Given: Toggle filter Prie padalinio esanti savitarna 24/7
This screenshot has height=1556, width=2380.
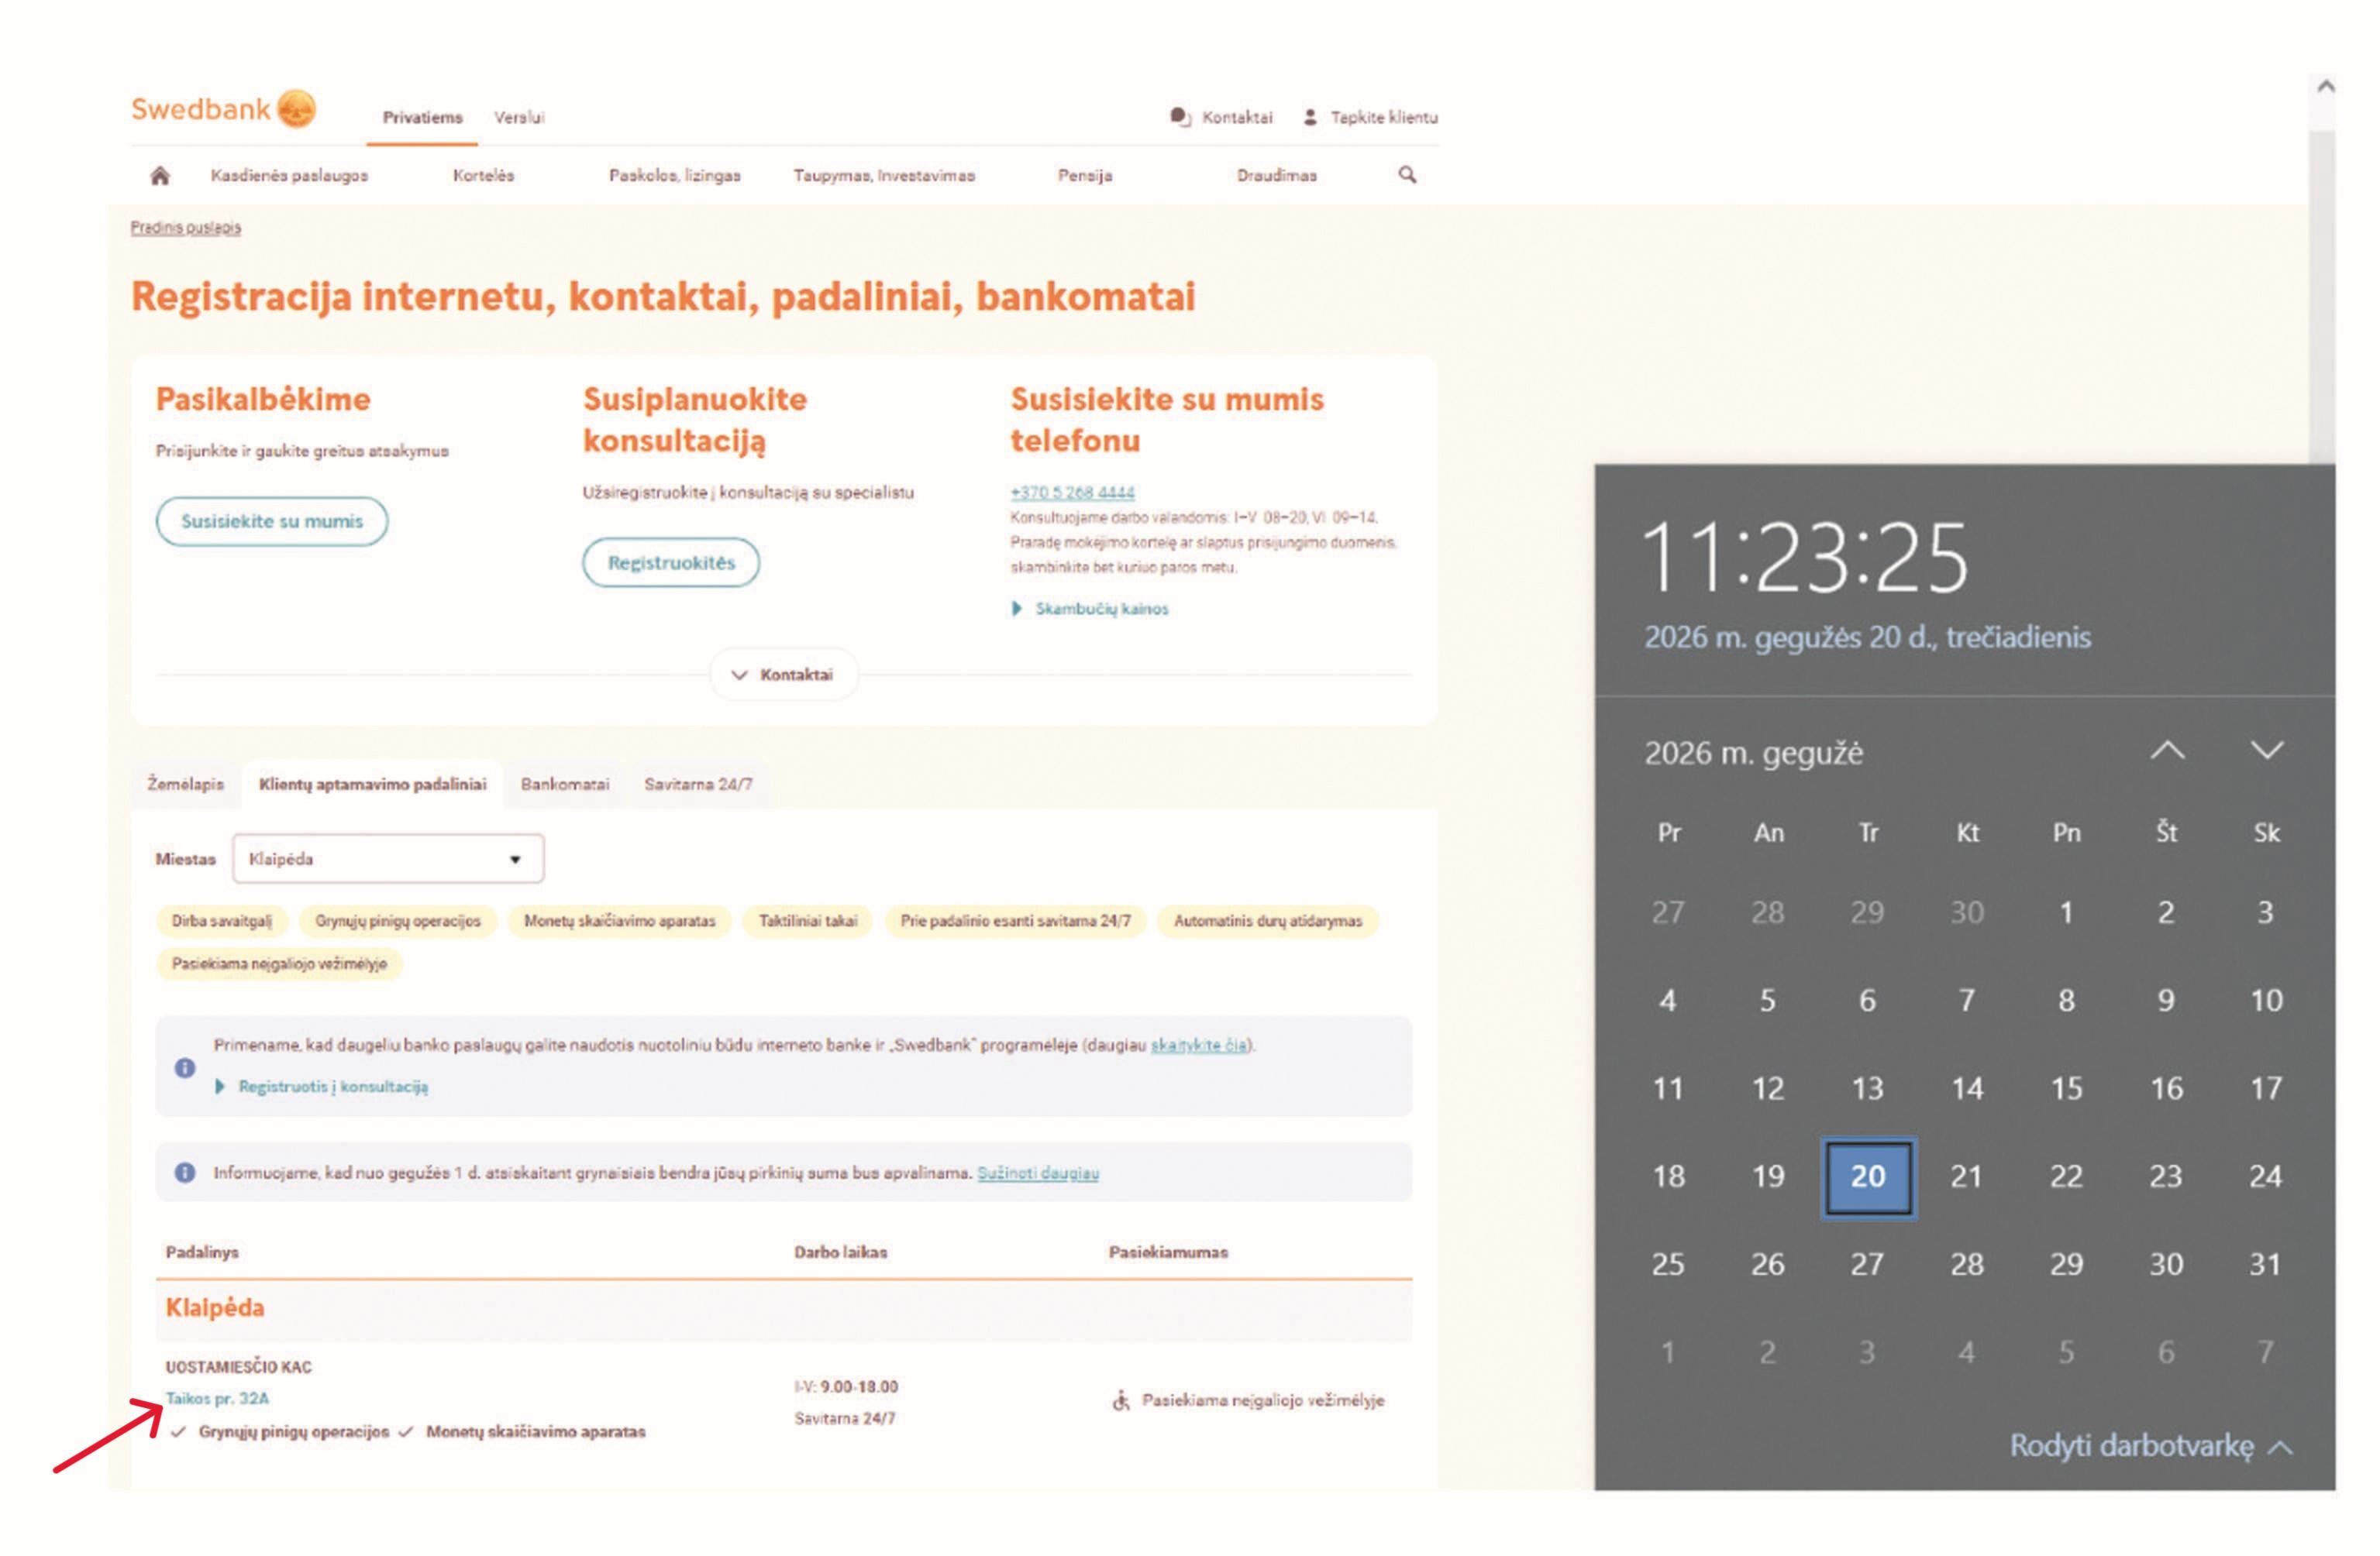Looking at the screenshot, I should pyautogui.click(x=1015, y=920).
